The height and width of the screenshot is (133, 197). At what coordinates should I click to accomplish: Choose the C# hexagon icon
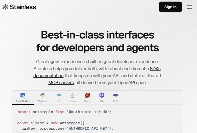coord(102,95)
